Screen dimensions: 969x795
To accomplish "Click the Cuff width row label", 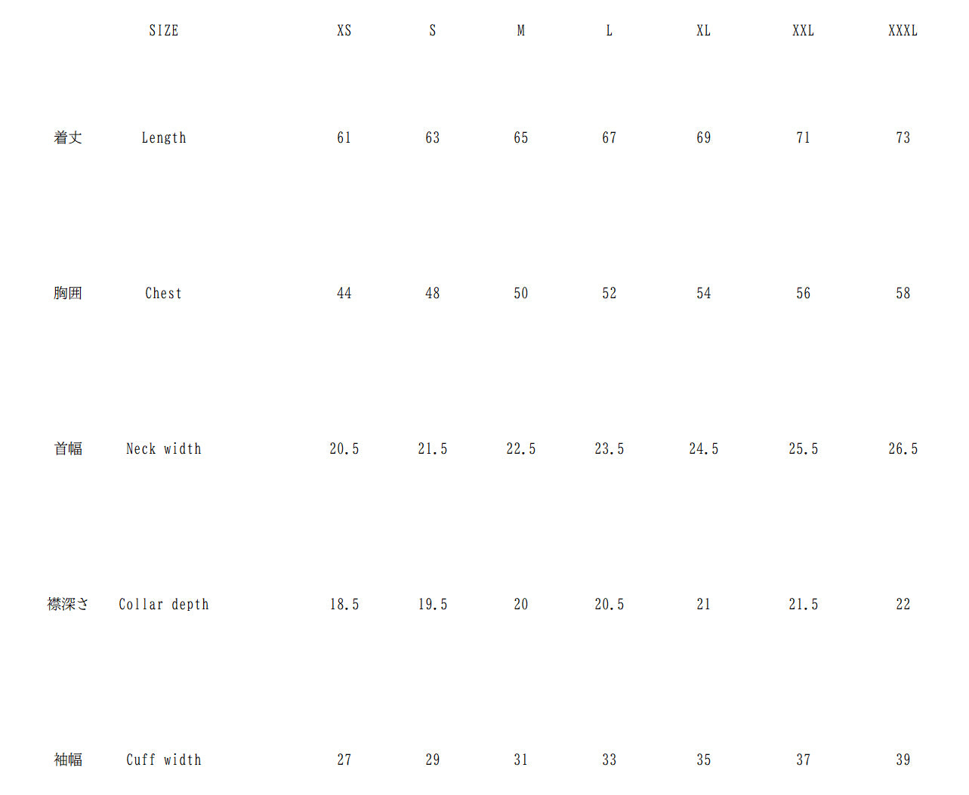I will (164, 760).
